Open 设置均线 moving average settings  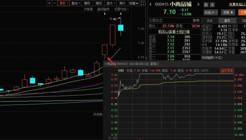pyautogui.click(x=121, y=9)
